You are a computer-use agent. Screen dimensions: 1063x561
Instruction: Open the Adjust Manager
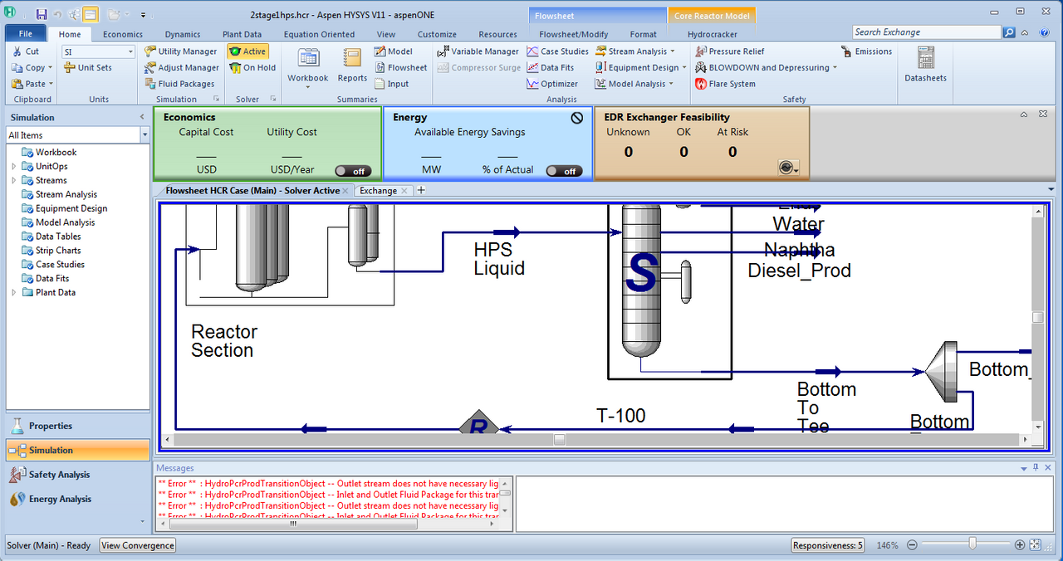[182, 68]
